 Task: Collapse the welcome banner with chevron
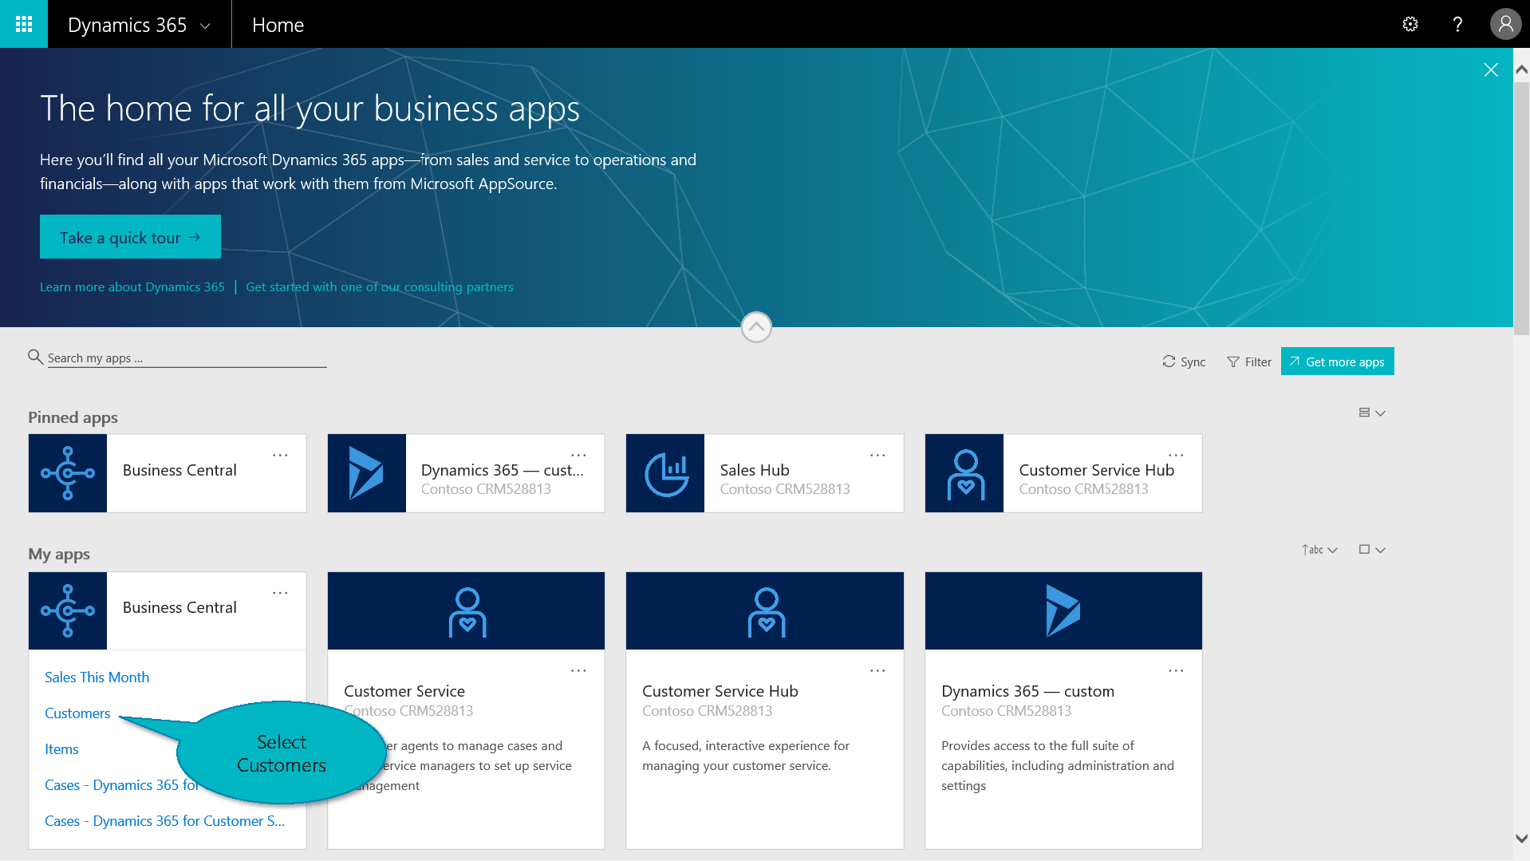click(x=756, y=326)
